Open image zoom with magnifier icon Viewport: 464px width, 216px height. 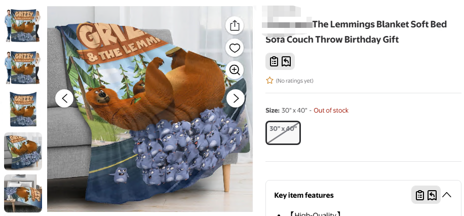pos(235,70)
